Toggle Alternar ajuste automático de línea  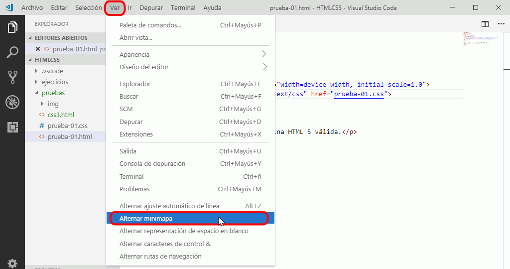coord(191,206)
